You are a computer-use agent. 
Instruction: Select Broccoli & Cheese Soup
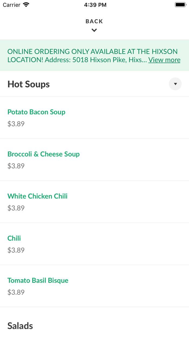click(x=43, y=154)
